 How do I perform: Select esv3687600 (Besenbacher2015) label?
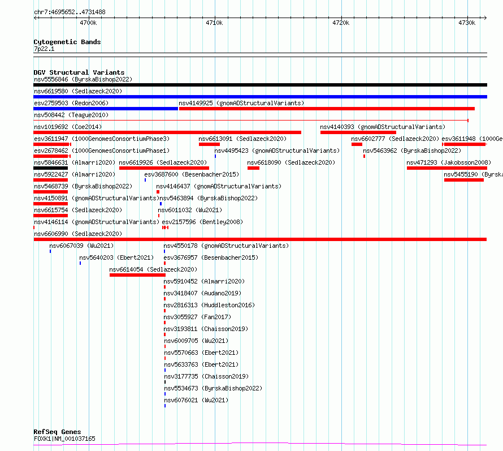tap(192, 174)
